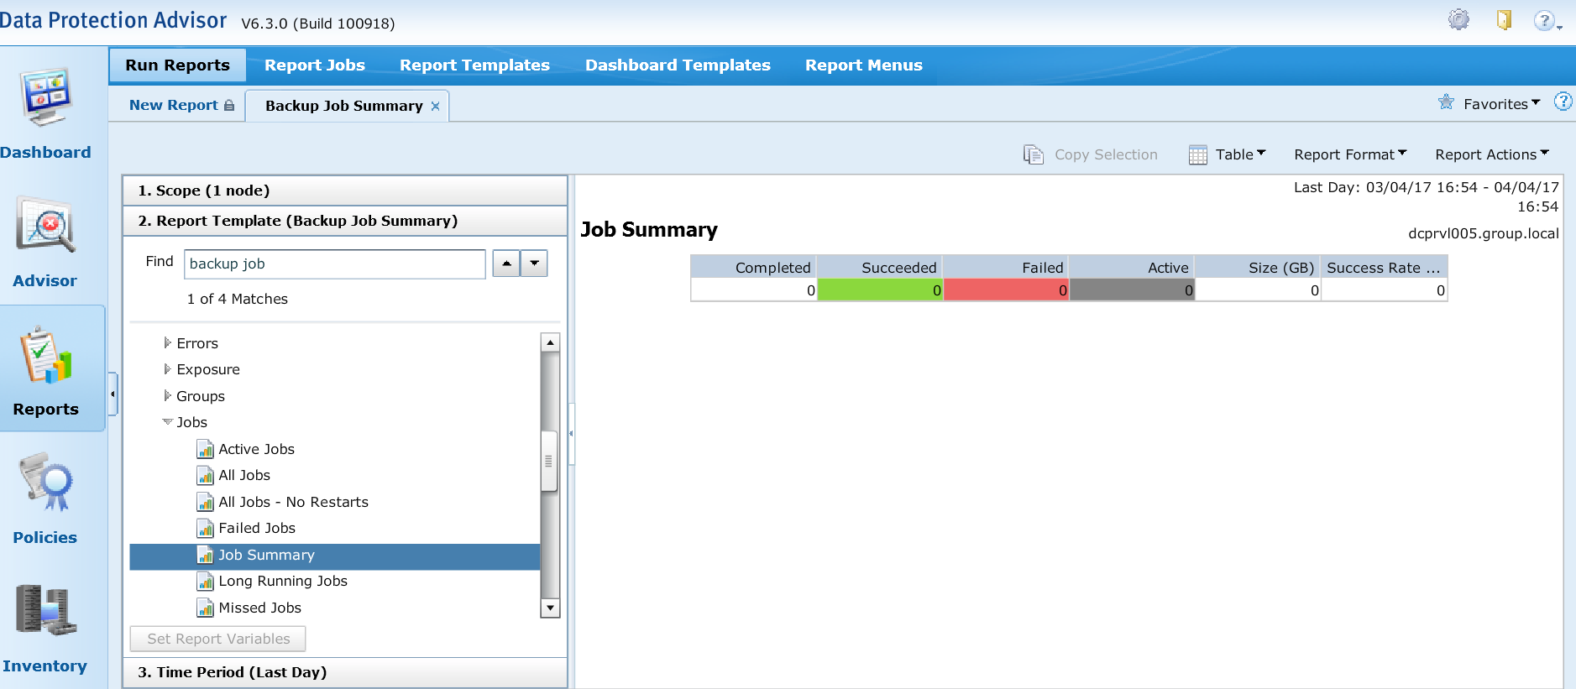Viewport: 1576px width, 689px height.
Task: Open the Dashboard section icon
Action: (45, 97)
